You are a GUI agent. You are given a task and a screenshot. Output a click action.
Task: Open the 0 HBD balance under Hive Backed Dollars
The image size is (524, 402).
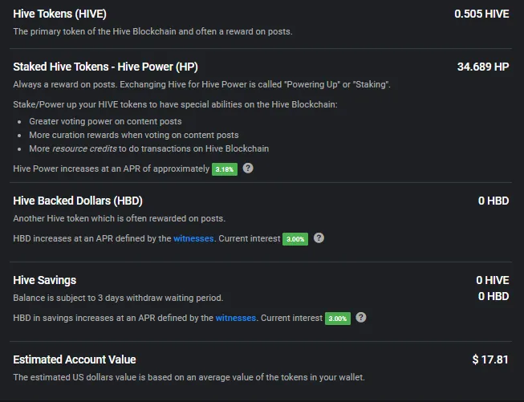tap(494, 201)
